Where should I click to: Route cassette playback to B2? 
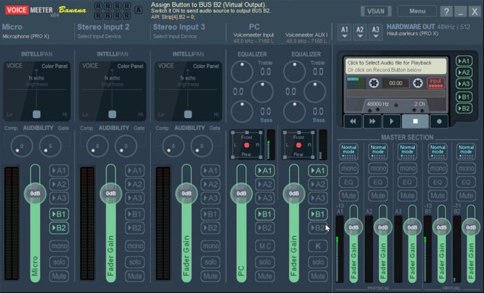point(464,108)
